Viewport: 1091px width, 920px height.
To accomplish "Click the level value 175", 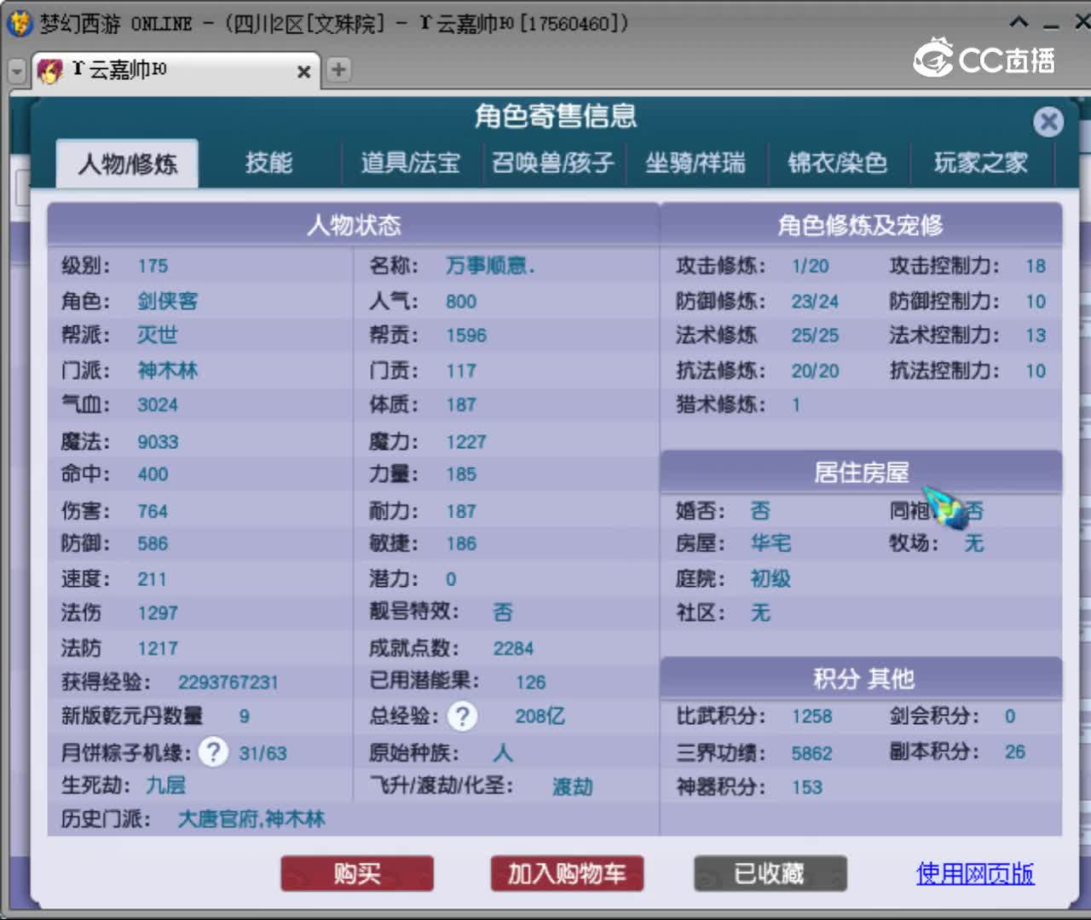I will click(153, 266).
